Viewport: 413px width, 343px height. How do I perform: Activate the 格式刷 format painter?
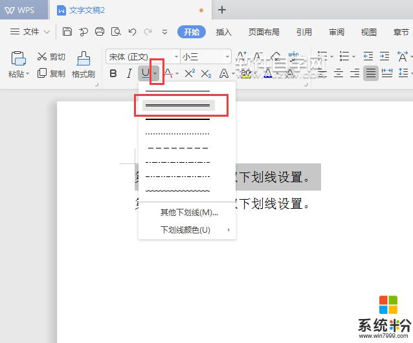click(84, 65)
